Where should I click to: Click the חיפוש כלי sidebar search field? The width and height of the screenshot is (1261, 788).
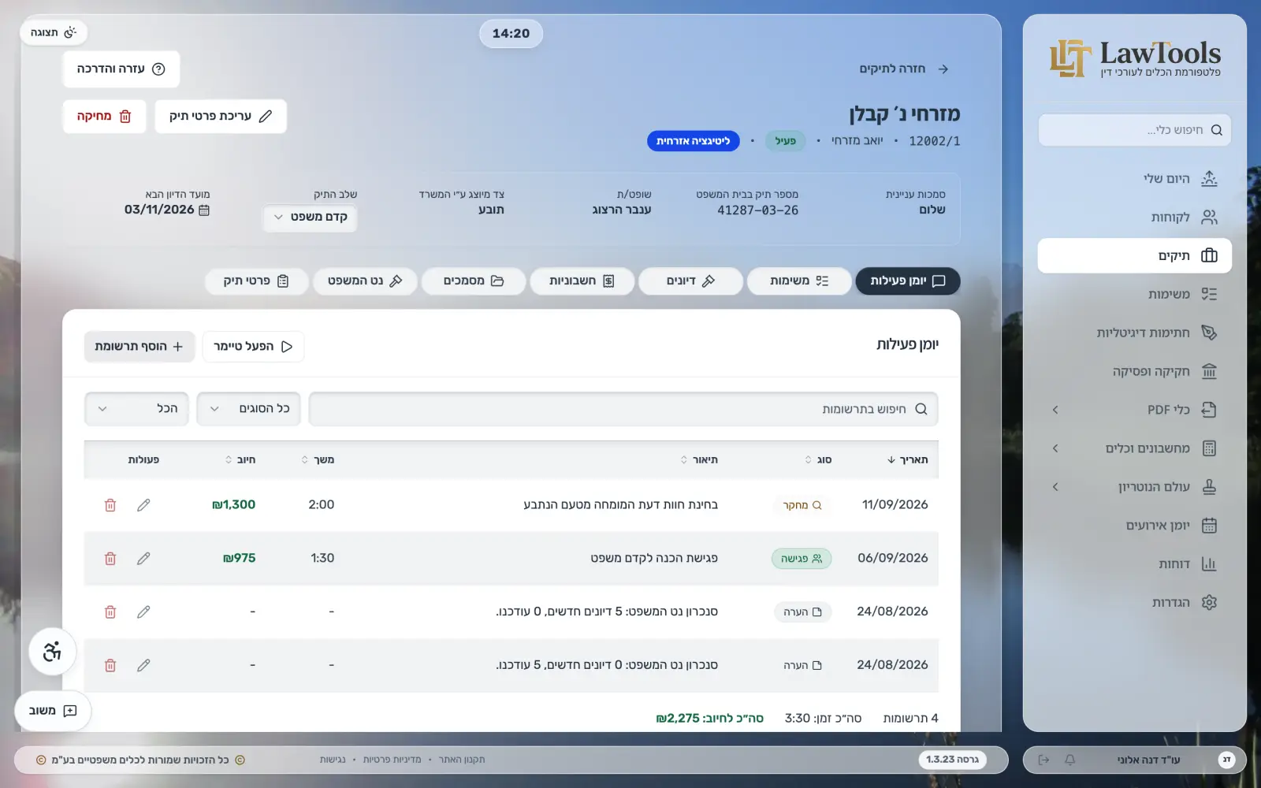(x=1134, y=130)
